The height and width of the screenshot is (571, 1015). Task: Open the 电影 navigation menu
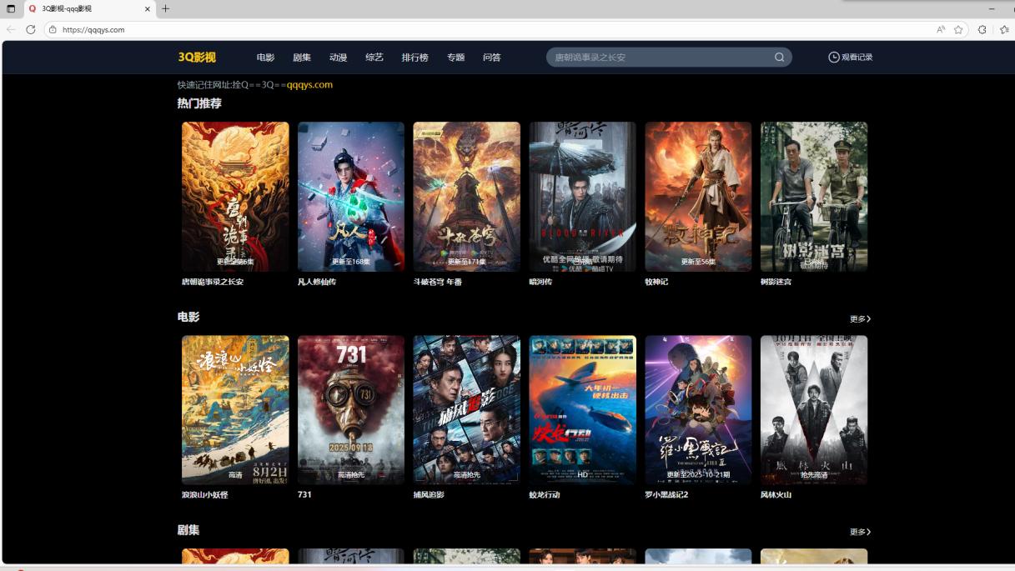click(265, 58)
